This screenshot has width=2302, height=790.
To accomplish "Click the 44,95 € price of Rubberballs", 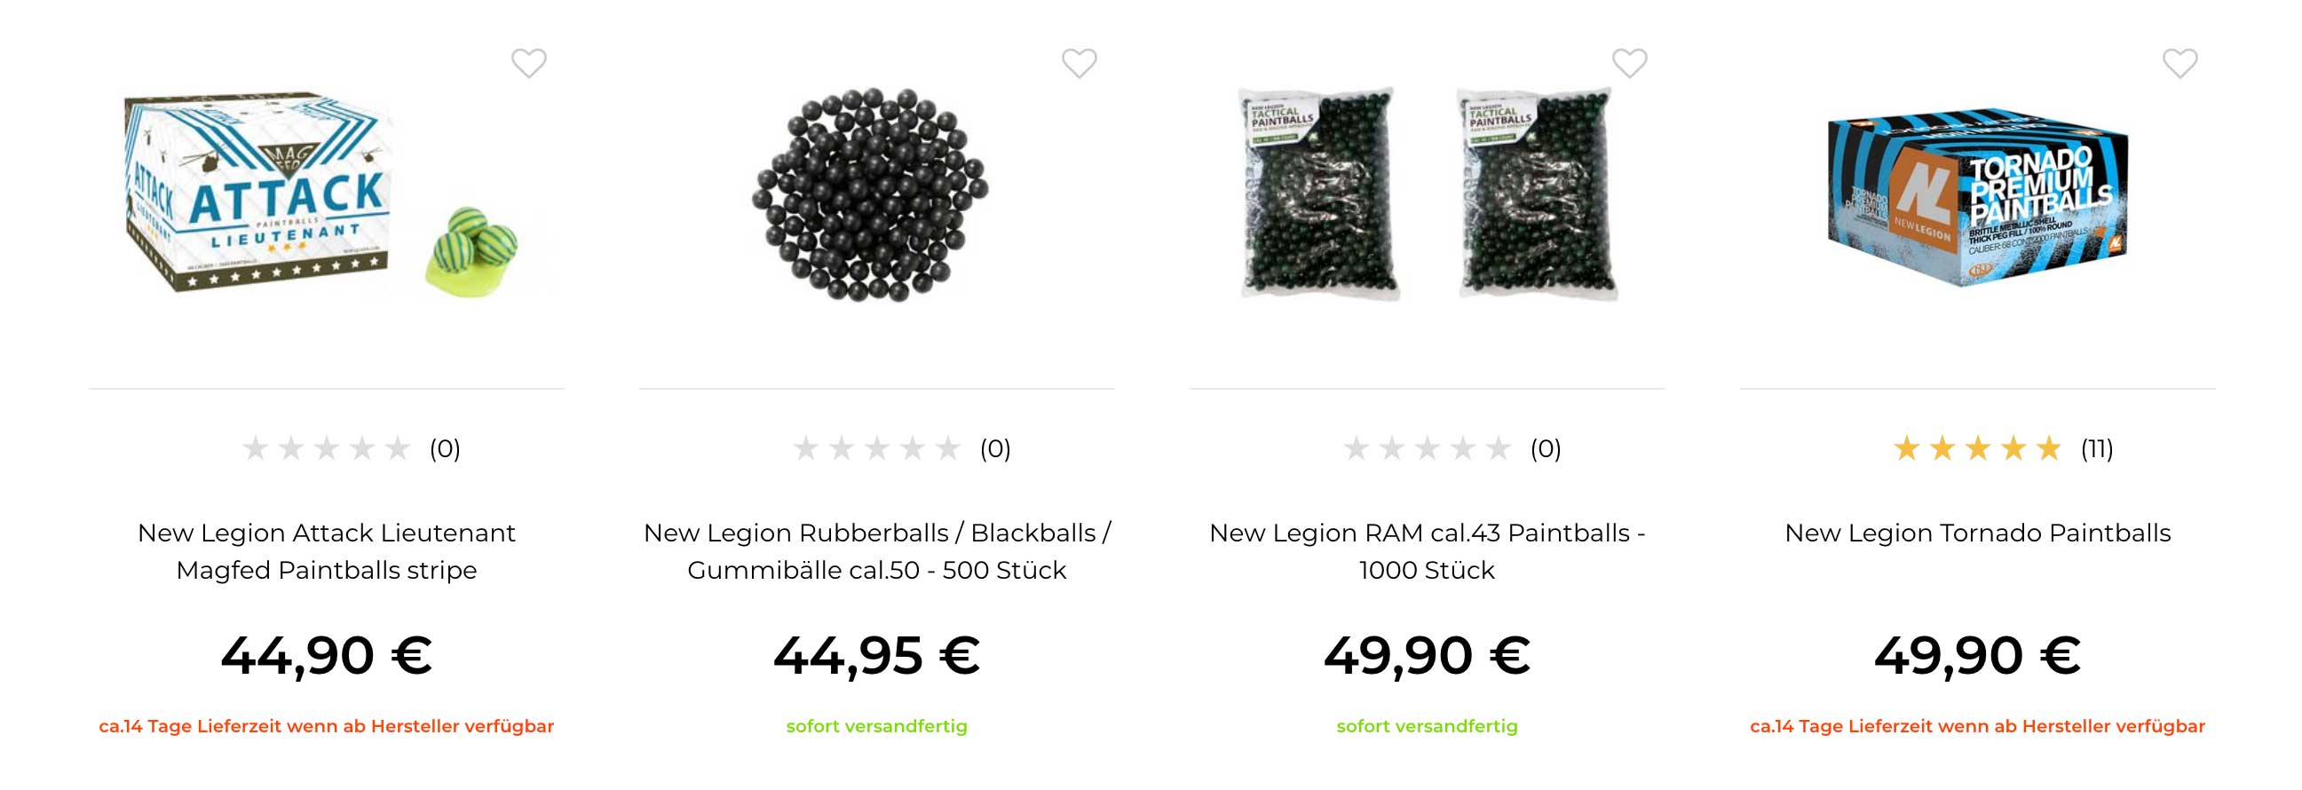I will click(x=876, y=656).
